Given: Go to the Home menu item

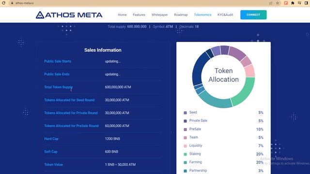Looking at the screenshot, I should (x=122, y=15).
